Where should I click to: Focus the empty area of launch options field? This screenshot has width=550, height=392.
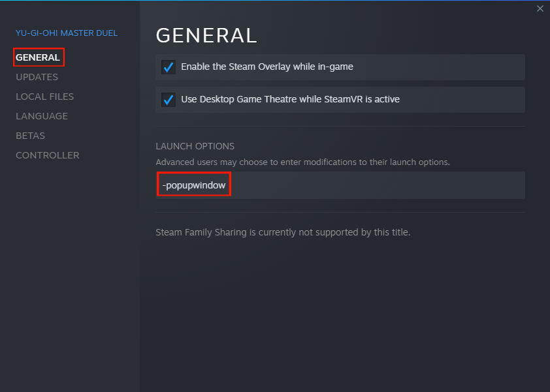(x=377, y=185)
